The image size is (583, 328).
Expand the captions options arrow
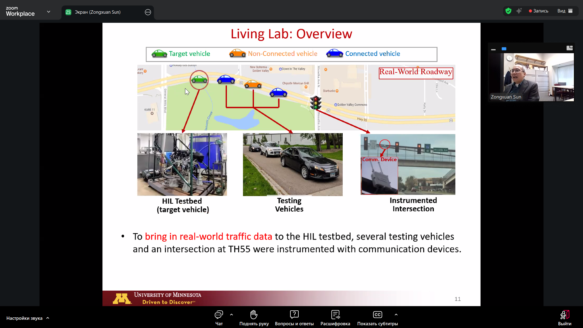tap(396, 315)
